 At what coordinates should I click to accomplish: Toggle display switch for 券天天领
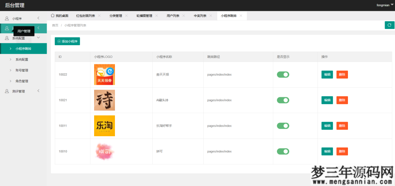click(283, 74)
